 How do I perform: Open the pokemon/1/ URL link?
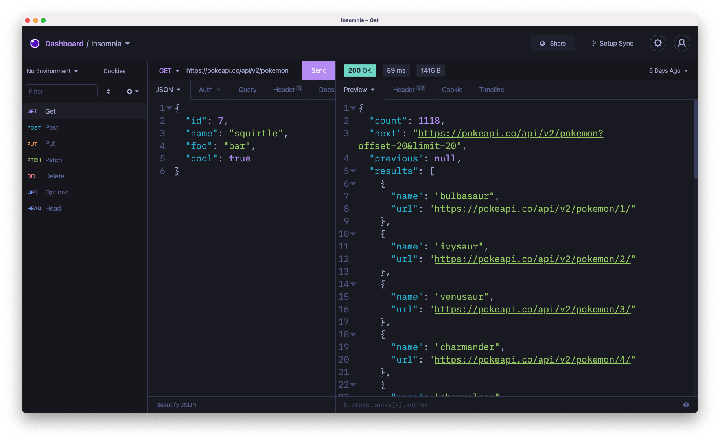coord(532,209)
